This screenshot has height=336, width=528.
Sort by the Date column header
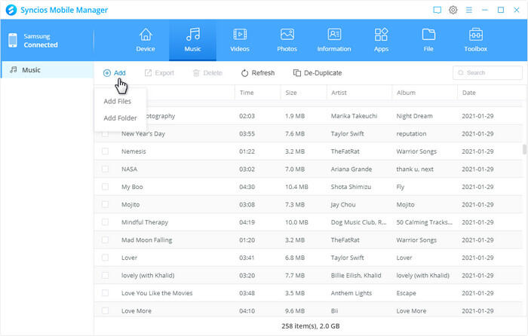(490, 93)
